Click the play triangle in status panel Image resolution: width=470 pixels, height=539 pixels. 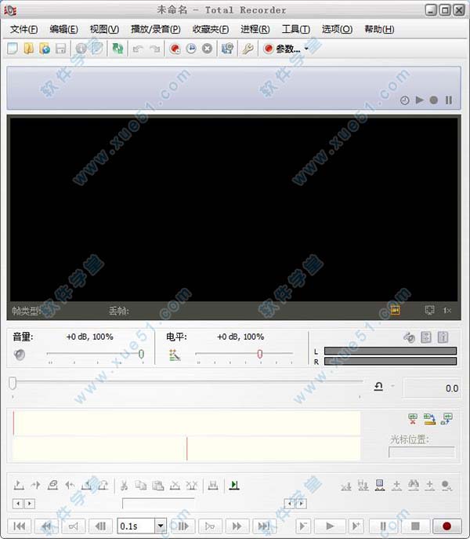(419, 100)
